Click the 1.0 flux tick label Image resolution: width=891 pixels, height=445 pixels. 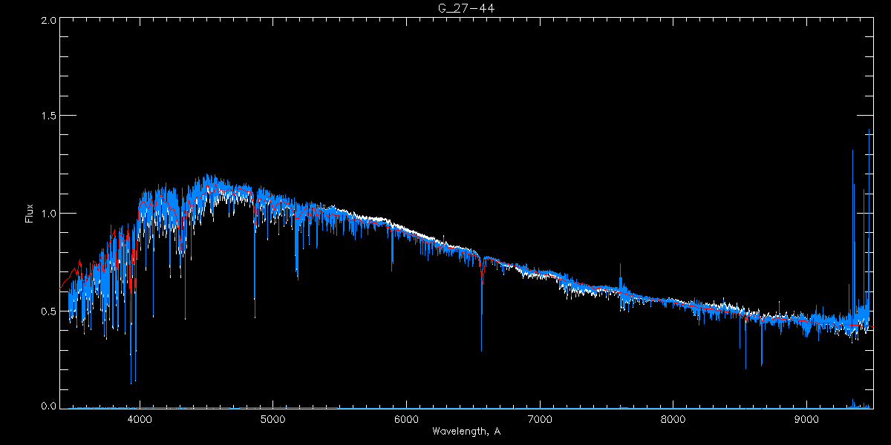(x=48, y=214)
